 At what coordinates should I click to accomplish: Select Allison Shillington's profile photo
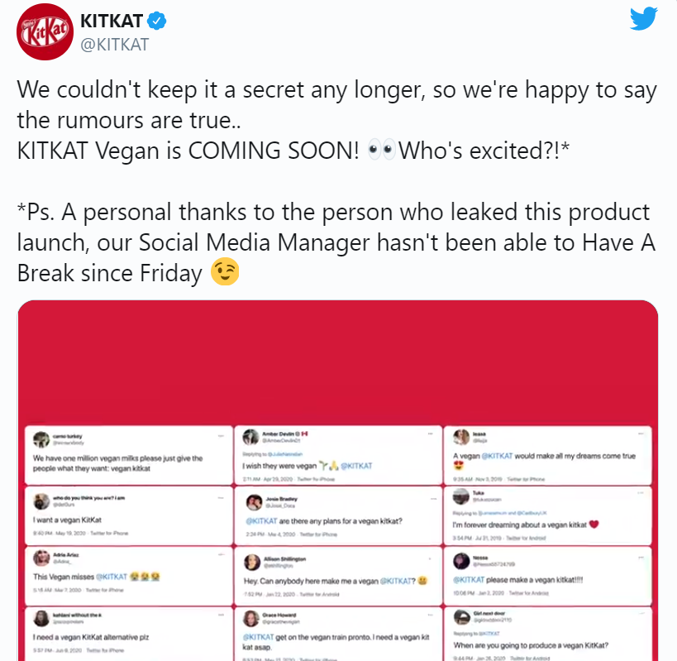point(250,563)
